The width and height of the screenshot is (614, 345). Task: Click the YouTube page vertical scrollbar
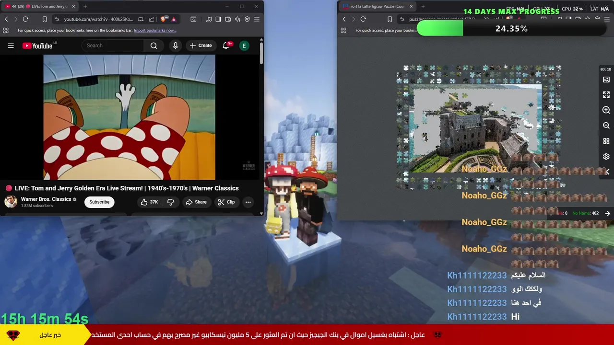point(261,53)
